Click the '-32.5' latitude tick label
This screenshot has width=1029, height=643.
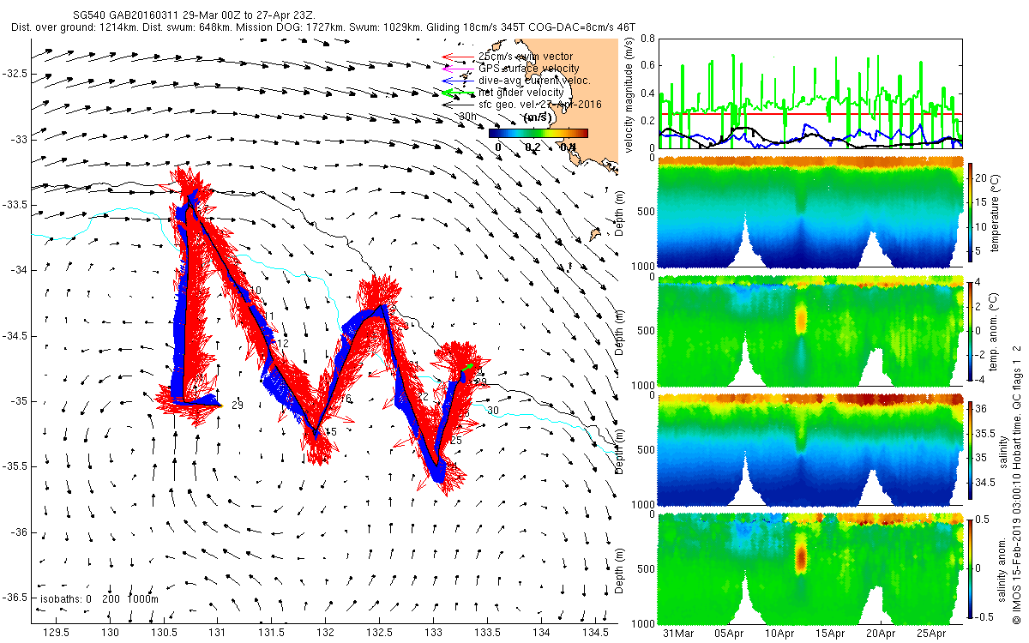[x=15, y=73]
